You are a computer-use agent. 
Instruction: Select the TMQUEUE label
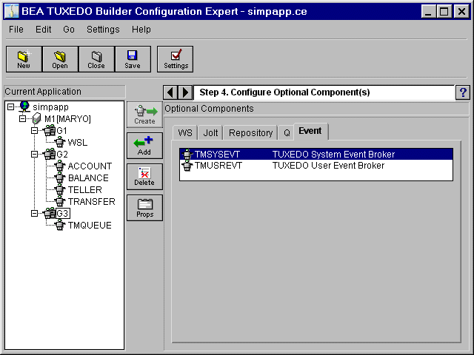coord(90,225)
